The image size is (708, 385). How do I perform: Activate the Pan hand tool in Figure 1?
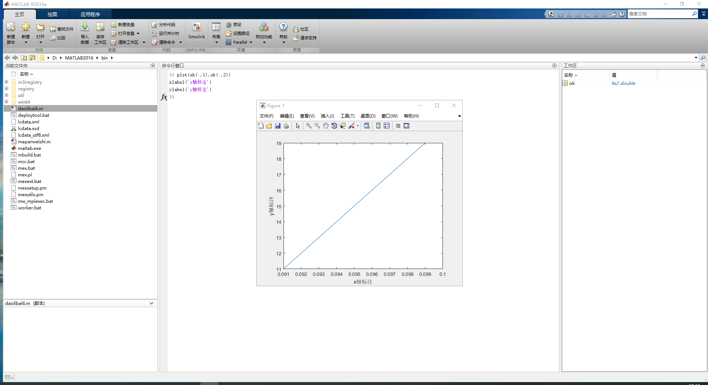[325, 126]
